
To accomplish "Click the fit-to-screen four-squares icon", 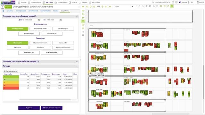I will click(x=106, y=6).
